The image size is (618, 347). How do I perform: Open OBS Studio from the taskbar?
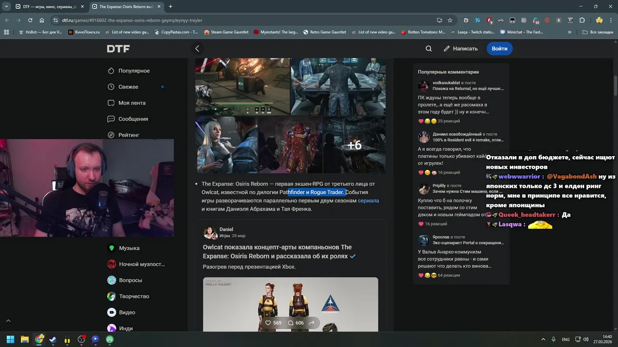point(82,339)
